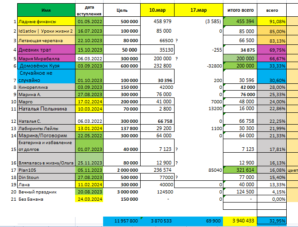The image size is (298, 227).
Task: Click the yellow '10.мар' header cell
Action: tap(157, 10)
